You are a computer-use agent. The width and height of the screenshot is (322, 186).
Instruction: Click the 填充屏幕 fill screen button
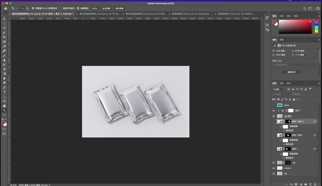119,9
